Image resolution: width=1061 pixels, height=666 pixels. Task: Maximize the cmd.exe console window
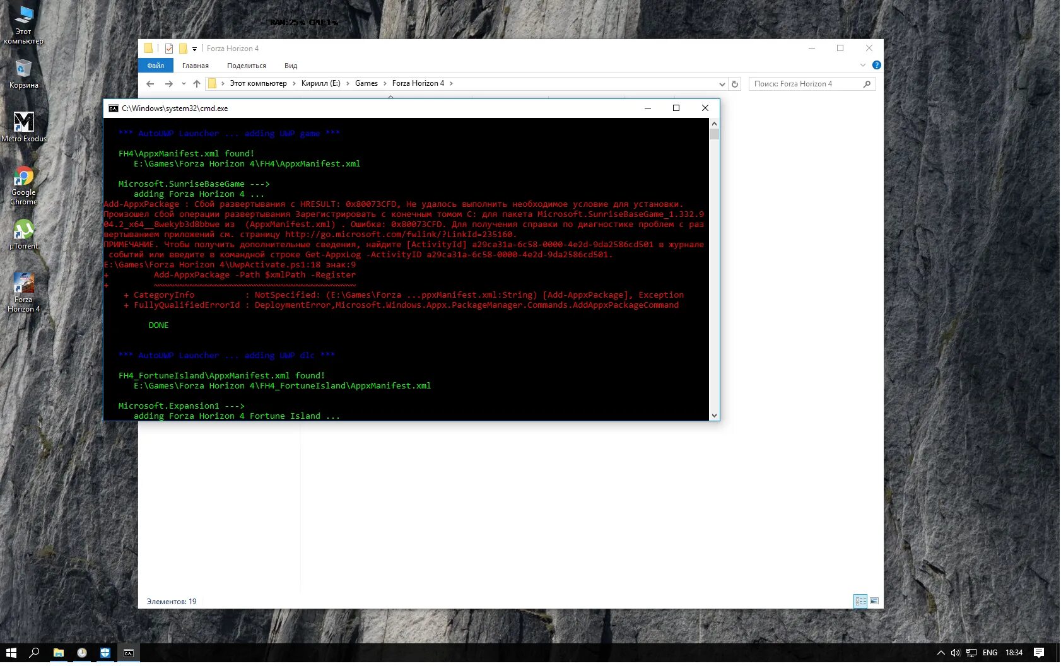coord(676,108)
